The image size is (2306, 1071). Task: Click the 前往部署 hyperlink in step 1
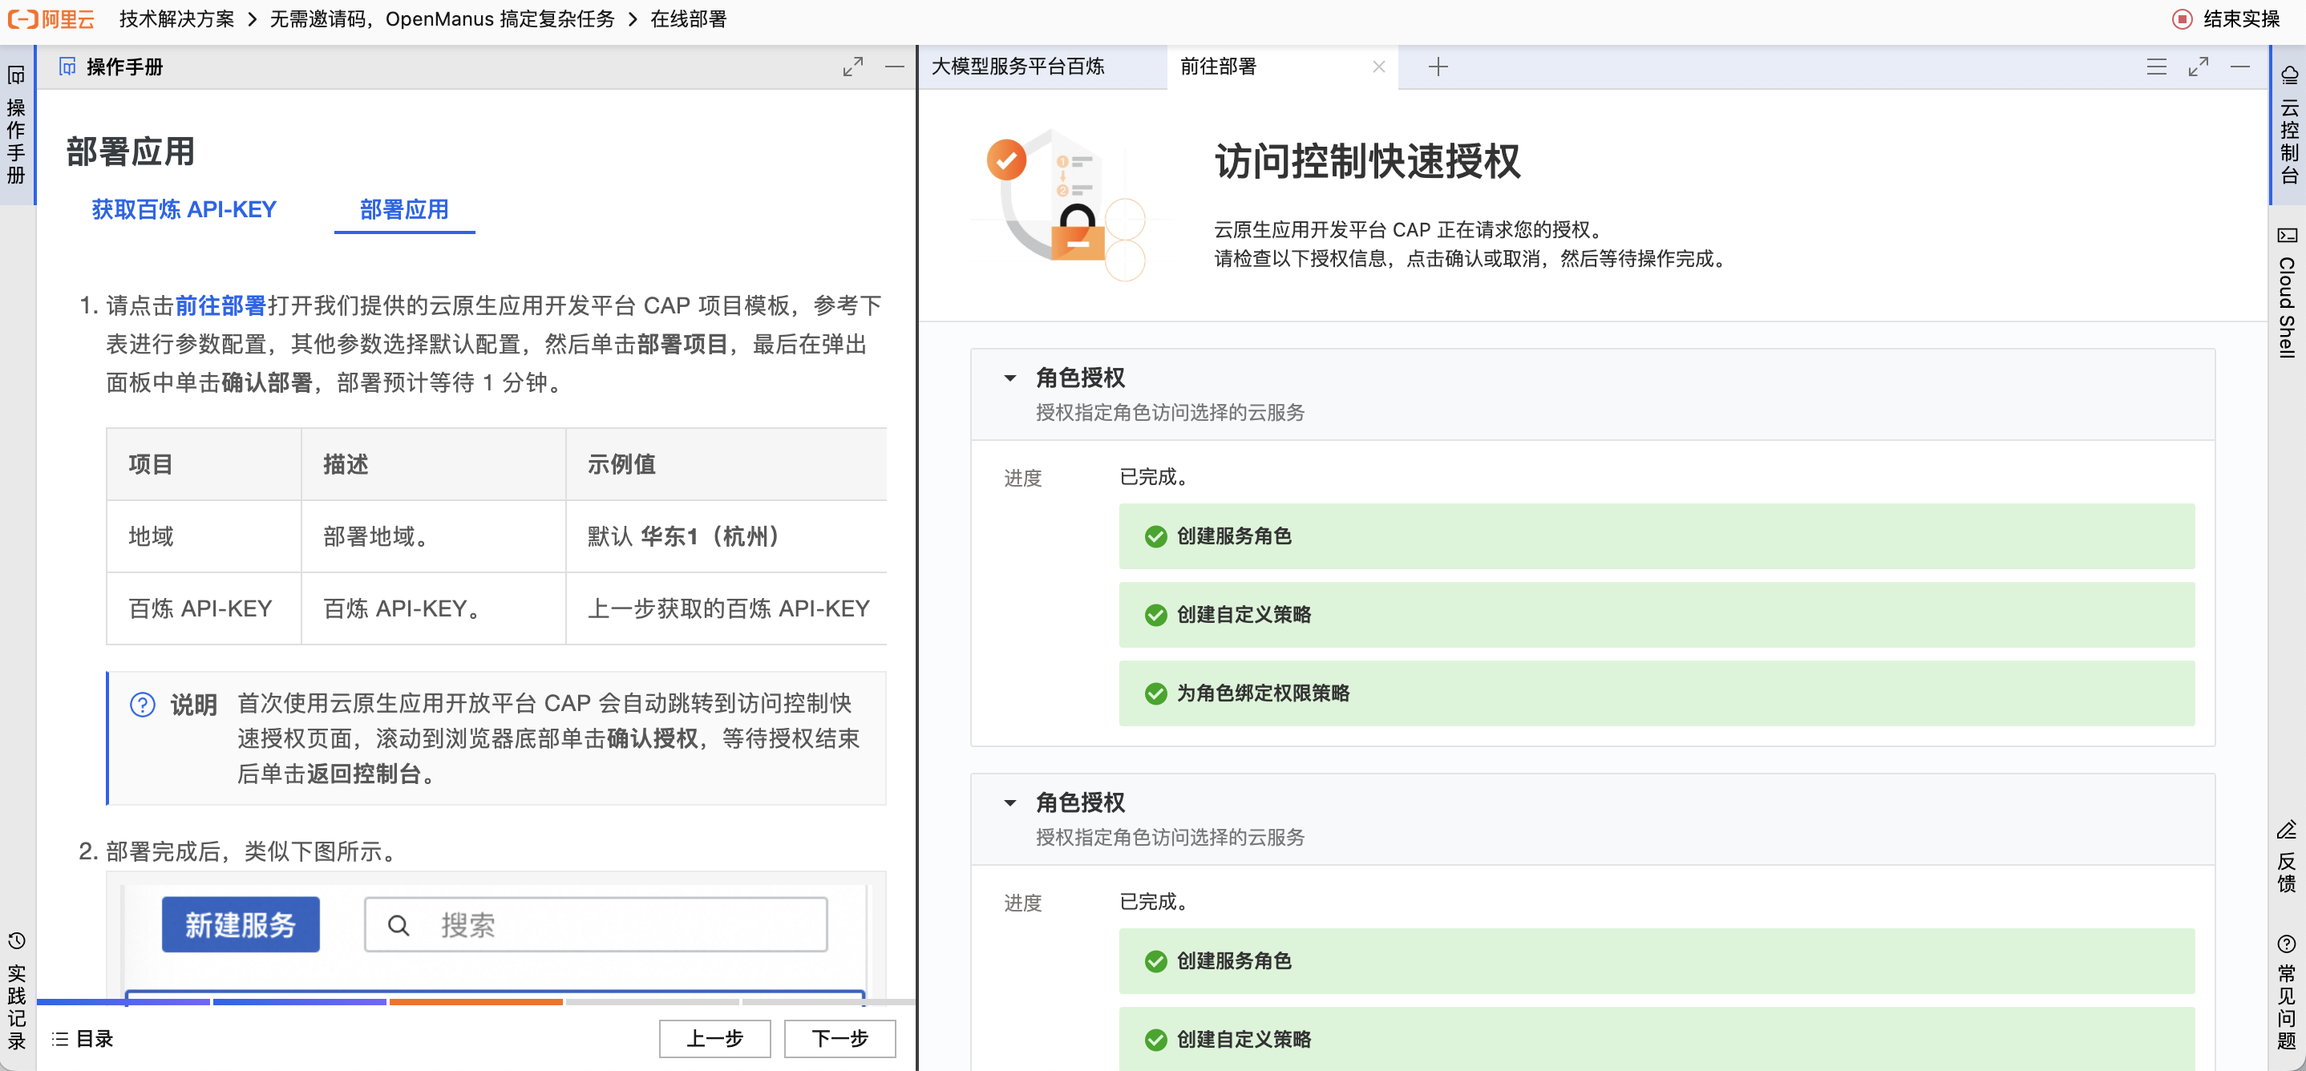click(220, 306)
